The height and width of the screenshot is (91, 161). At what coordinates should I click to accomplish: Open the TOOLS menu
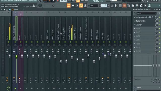31,1
